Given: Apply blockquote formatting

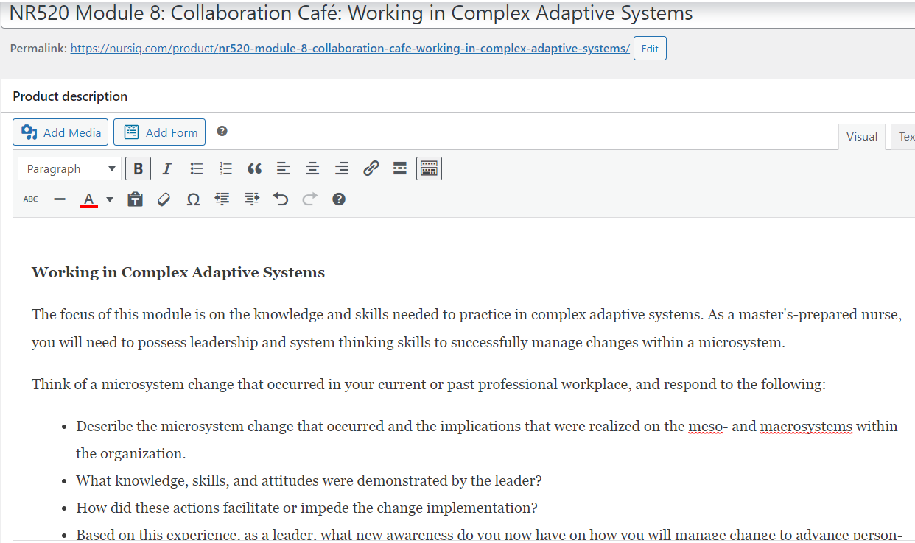Looking at the screenshot, I should coord(255,169).
